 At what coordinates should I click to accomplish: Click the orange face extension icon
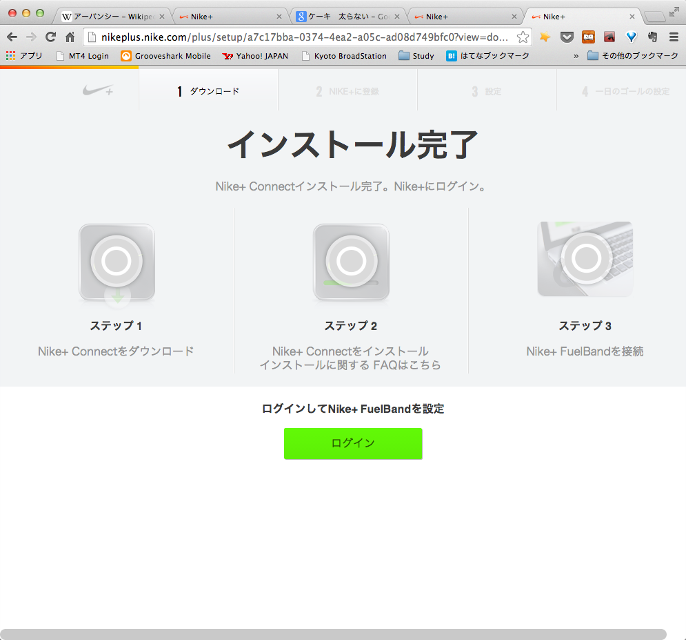point(588,37)
